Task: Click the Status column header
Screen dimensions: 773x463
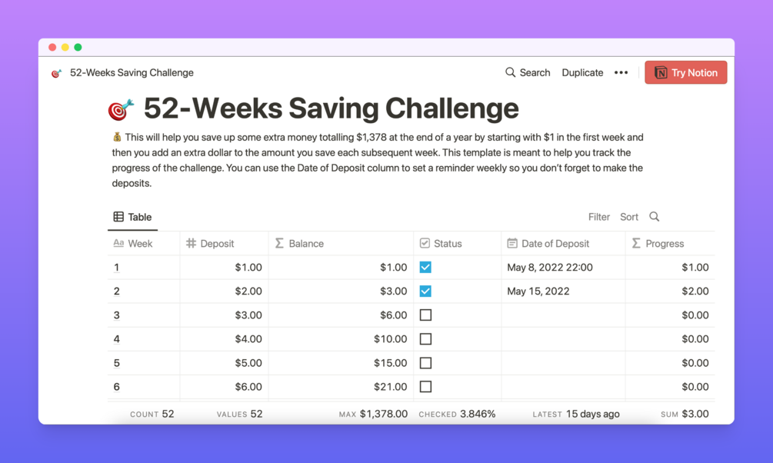Action: [x=448, y=243]
